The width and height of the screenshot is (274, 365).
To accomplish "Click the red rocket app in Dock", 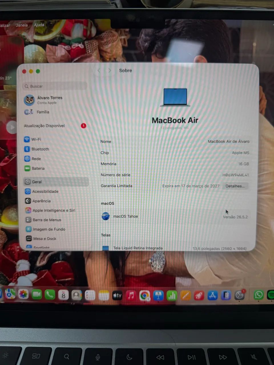I will [199, 296].
